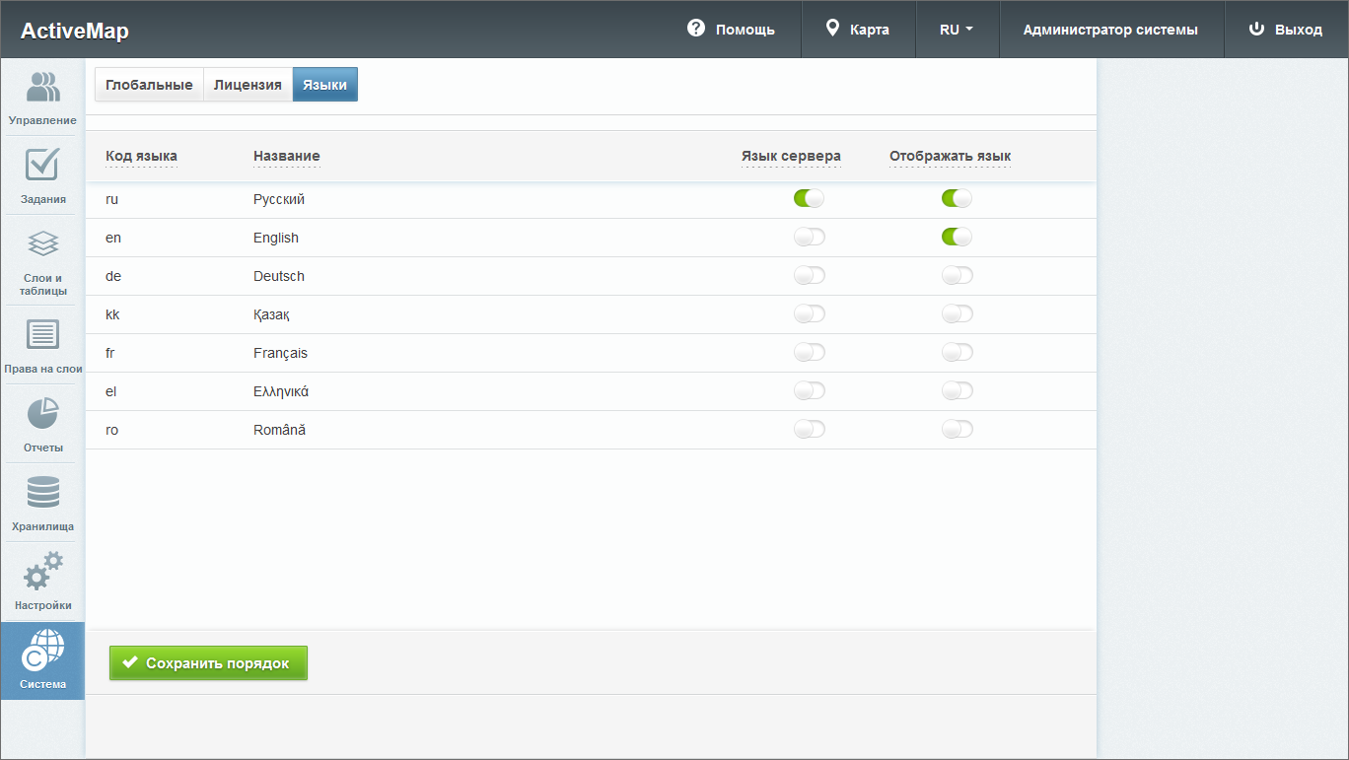Open the Система globe icon
This screenshot has height=760, width=1349.
[42, 651]
